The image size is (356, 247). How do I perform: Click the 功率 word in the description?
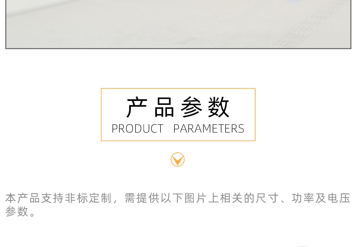[x=303, y=198]
